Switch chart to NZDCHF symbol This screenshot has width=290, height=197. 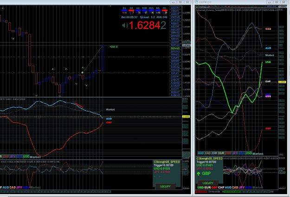(175, 26)
